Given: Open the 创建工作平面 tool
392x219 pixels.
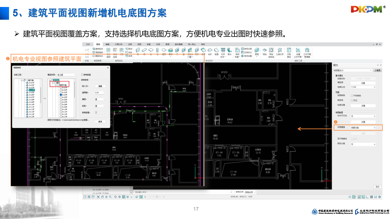Looking at the screenshot, I should (x=298, y=53).
